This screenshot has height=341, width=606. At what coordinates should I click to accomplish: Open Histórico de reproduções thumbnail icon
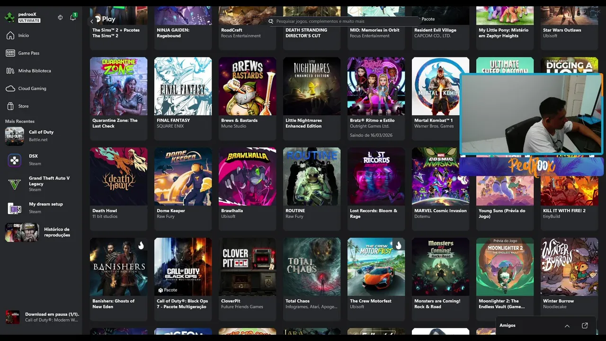coord(22,232)
